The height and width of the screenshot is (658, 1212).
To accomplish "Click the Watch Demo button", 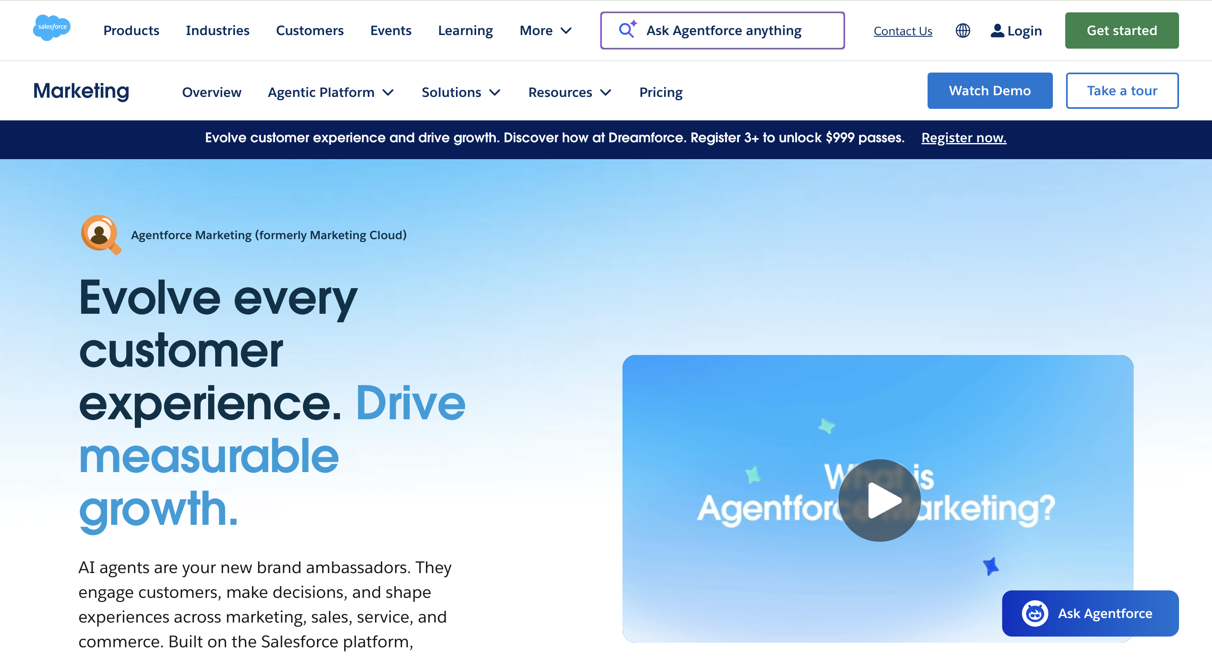I will (990, 90).
